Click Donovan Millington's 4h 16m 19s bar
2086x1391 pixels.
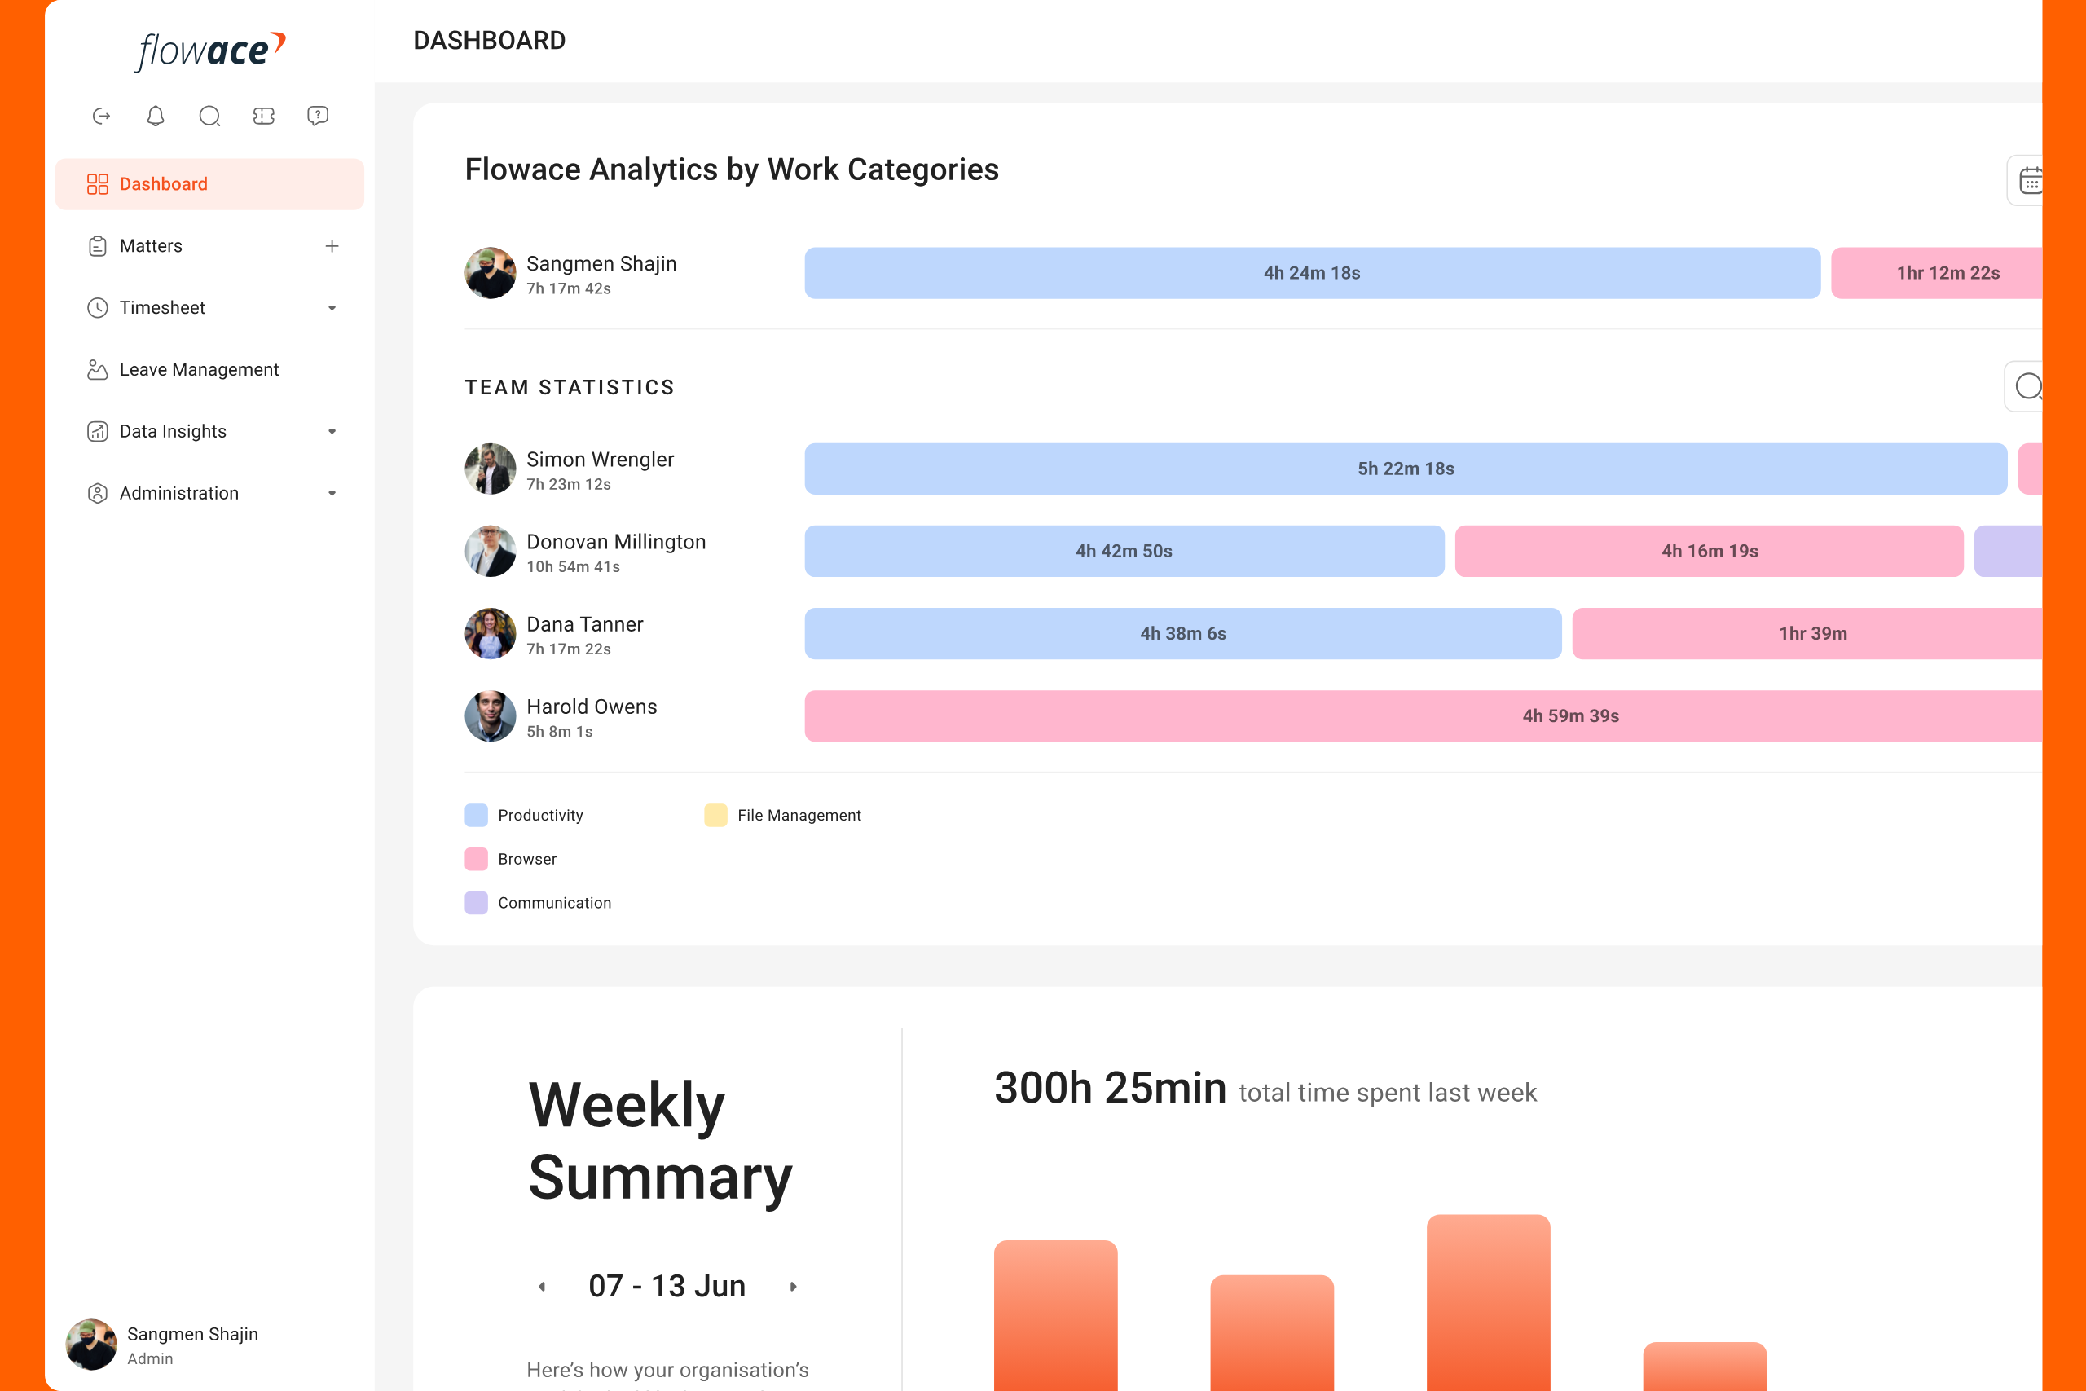click(1708, 551)
